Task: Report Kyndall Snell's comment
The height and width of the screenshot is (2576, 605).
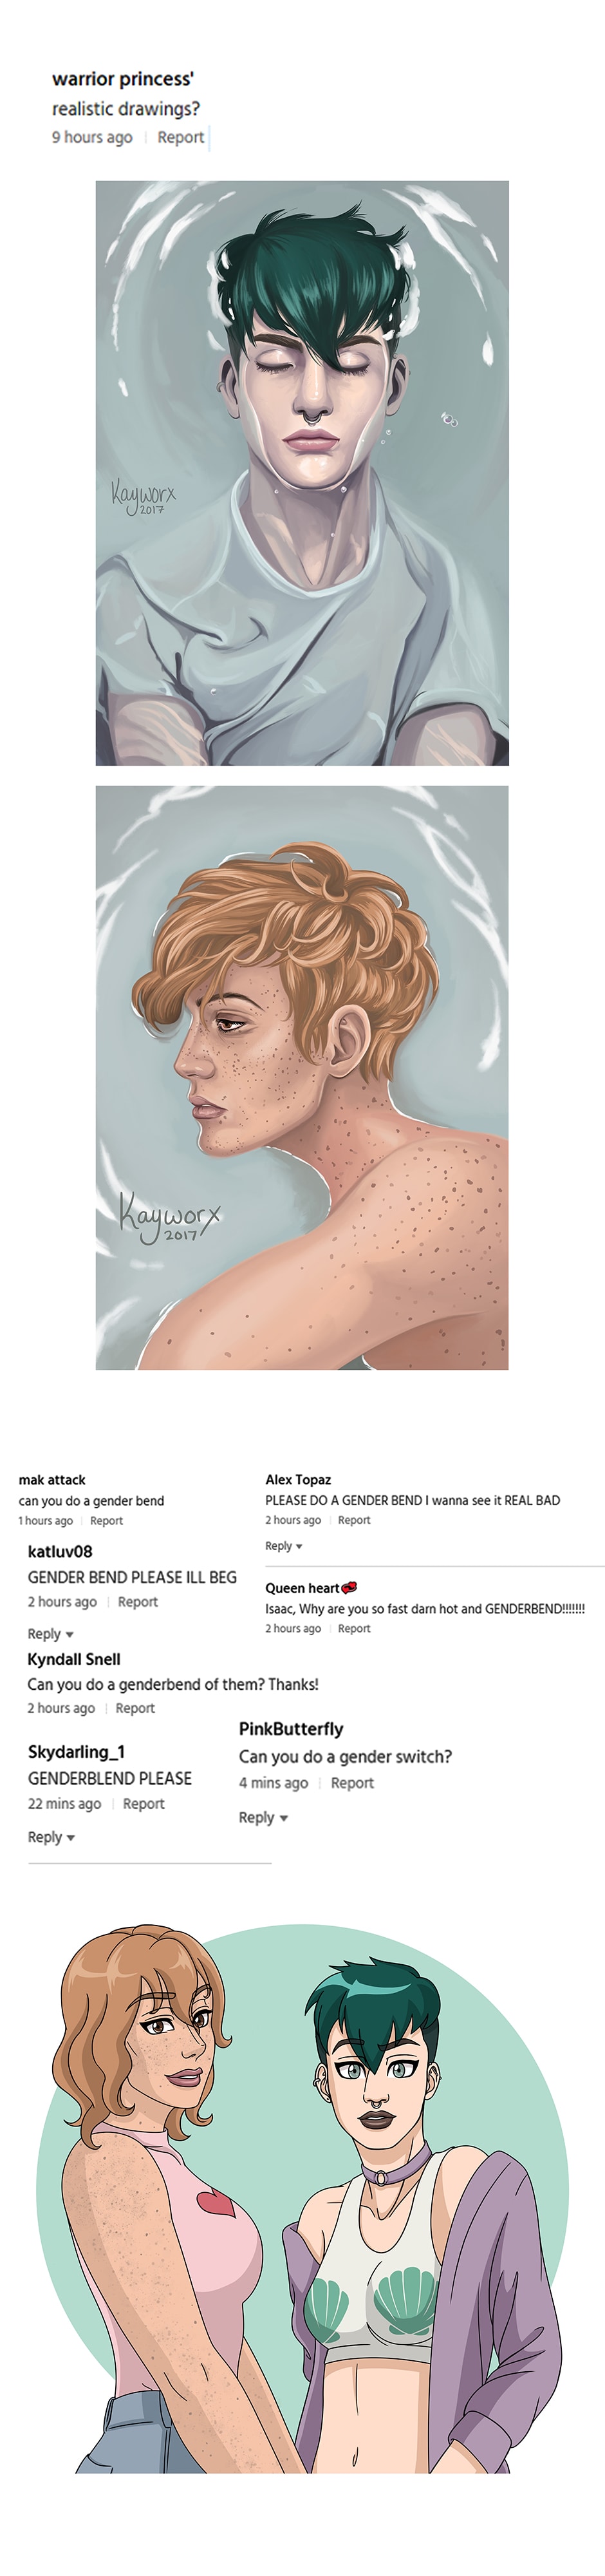Action: [135, 1708]
